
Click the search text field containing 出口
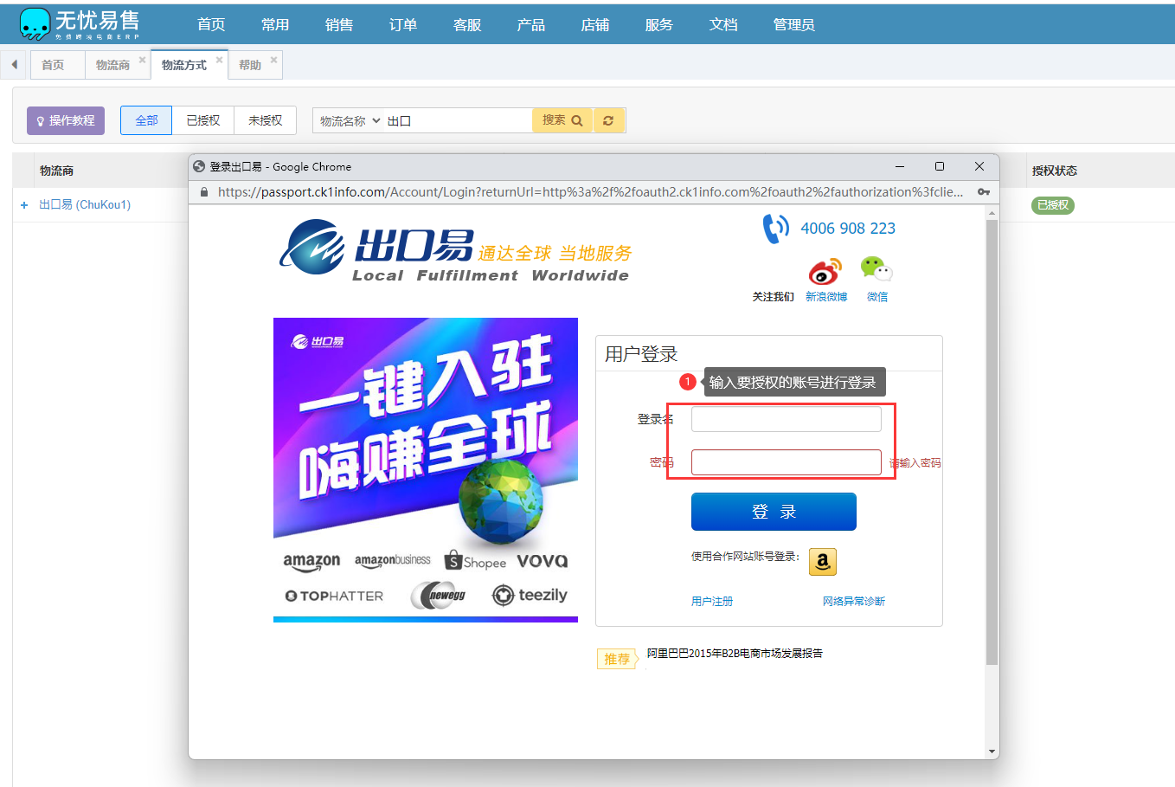pyautogui.click(x=458, y=121)
